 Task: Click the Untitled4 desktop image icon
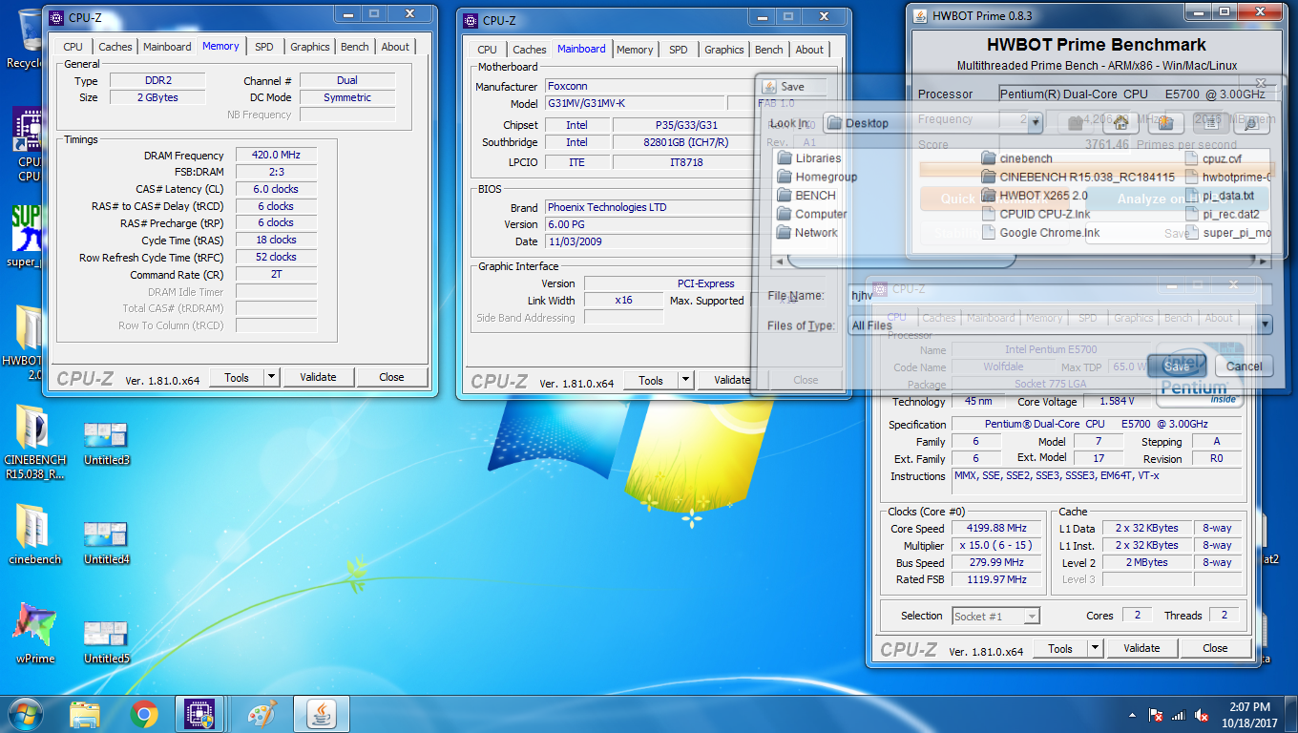tap(106, 543)
